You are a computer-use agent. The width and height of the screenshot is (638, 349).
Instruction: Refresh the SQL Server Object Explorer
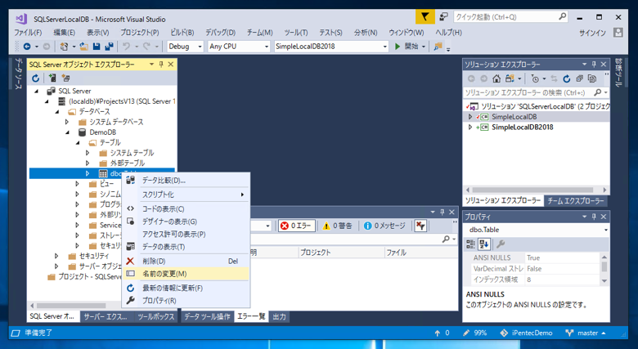tap(36, 78)
